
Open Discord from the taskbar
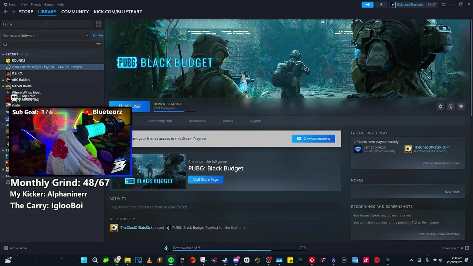[236, 260]
